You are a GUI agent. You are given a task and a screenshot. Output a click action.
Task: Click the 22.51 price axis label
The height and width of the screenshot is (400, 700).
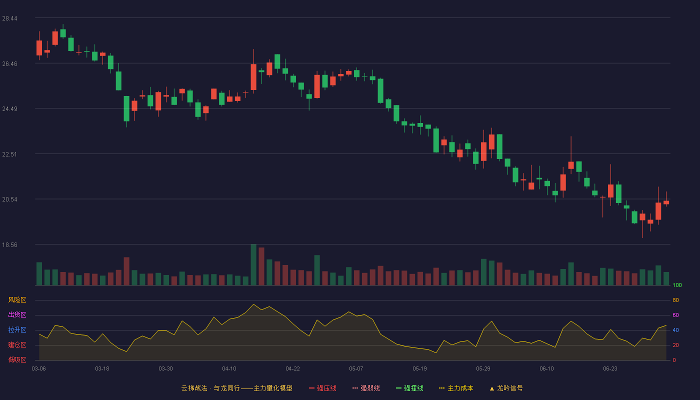point(9,154)
